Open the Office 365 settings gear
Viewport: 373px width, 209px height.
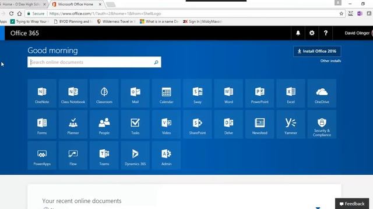click(x=312, y=33)
